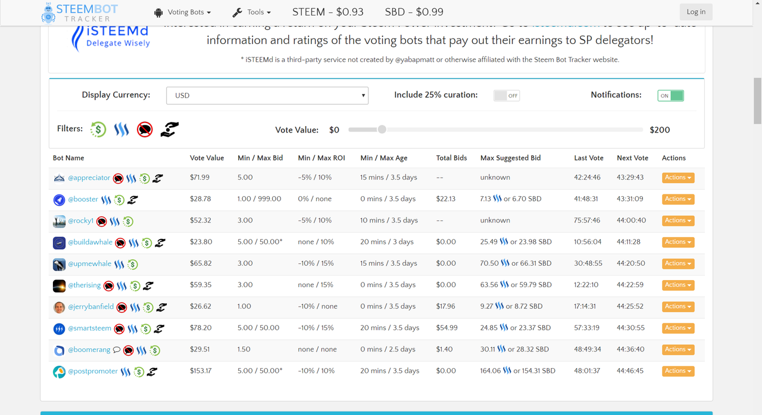Viewport: 762px width, 415px height.
Task: Toggle the hand payout filter
Action: pyautogui.click(x=170, y=129)
